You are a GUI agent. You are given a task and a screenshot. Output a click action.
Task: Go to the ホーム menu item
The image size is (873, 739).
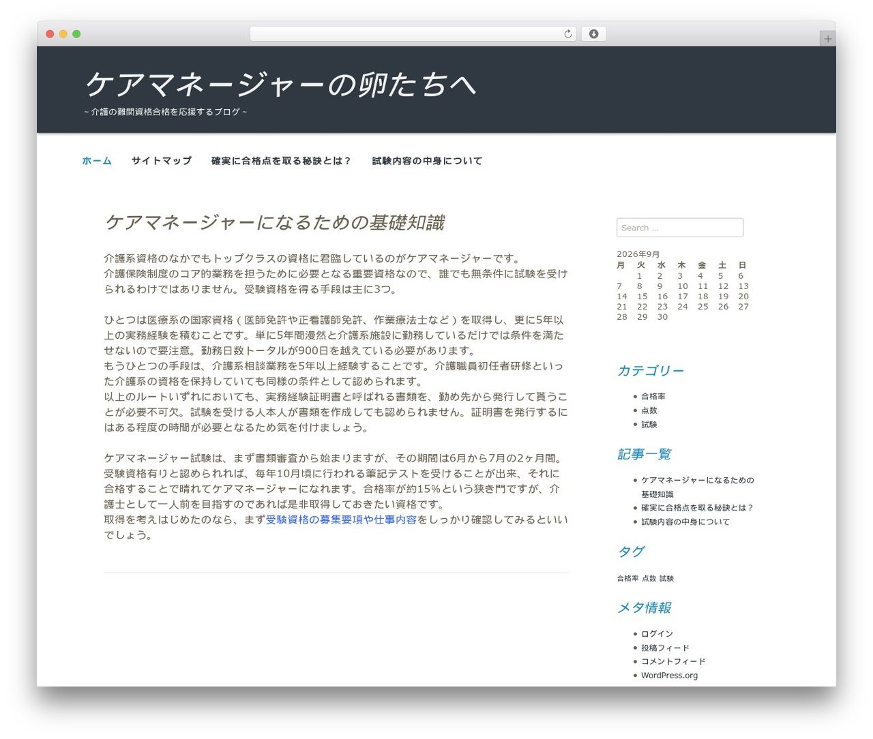point(97,161)
